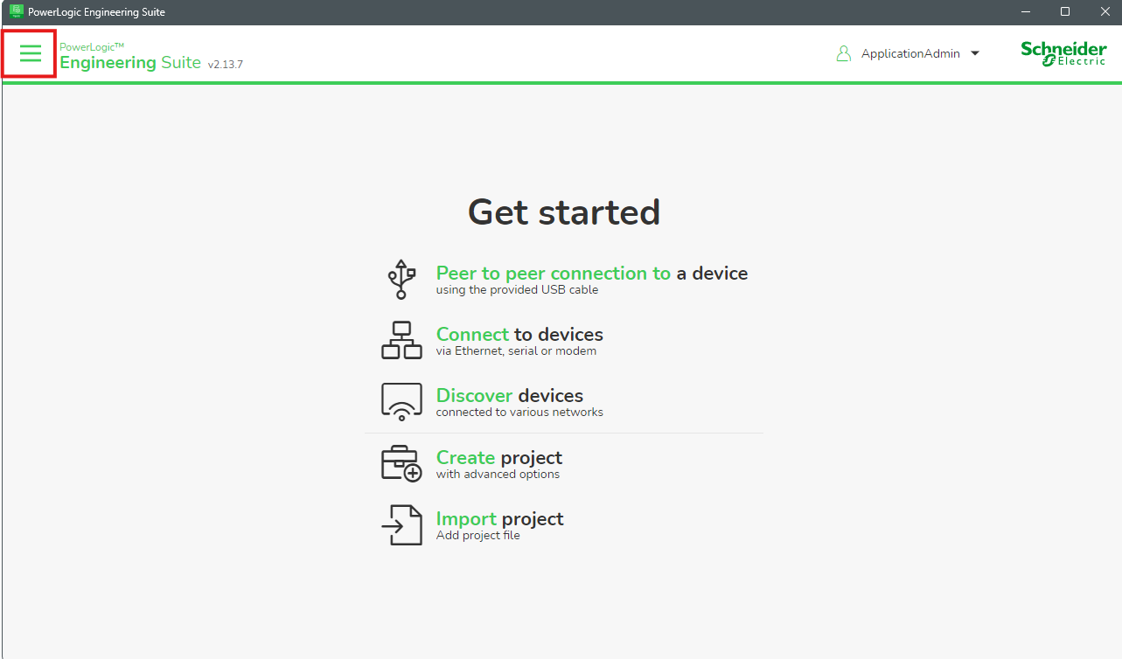Expand the ApplicationAdmin dropdown arrow

point(975,53)
